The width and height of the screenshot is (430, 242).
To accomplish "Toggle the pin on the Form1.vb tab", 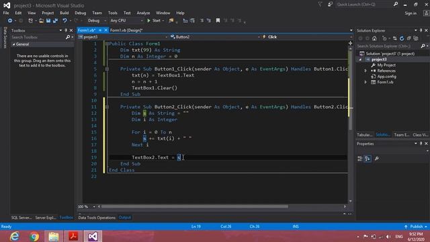I will [x=100, y=30].
